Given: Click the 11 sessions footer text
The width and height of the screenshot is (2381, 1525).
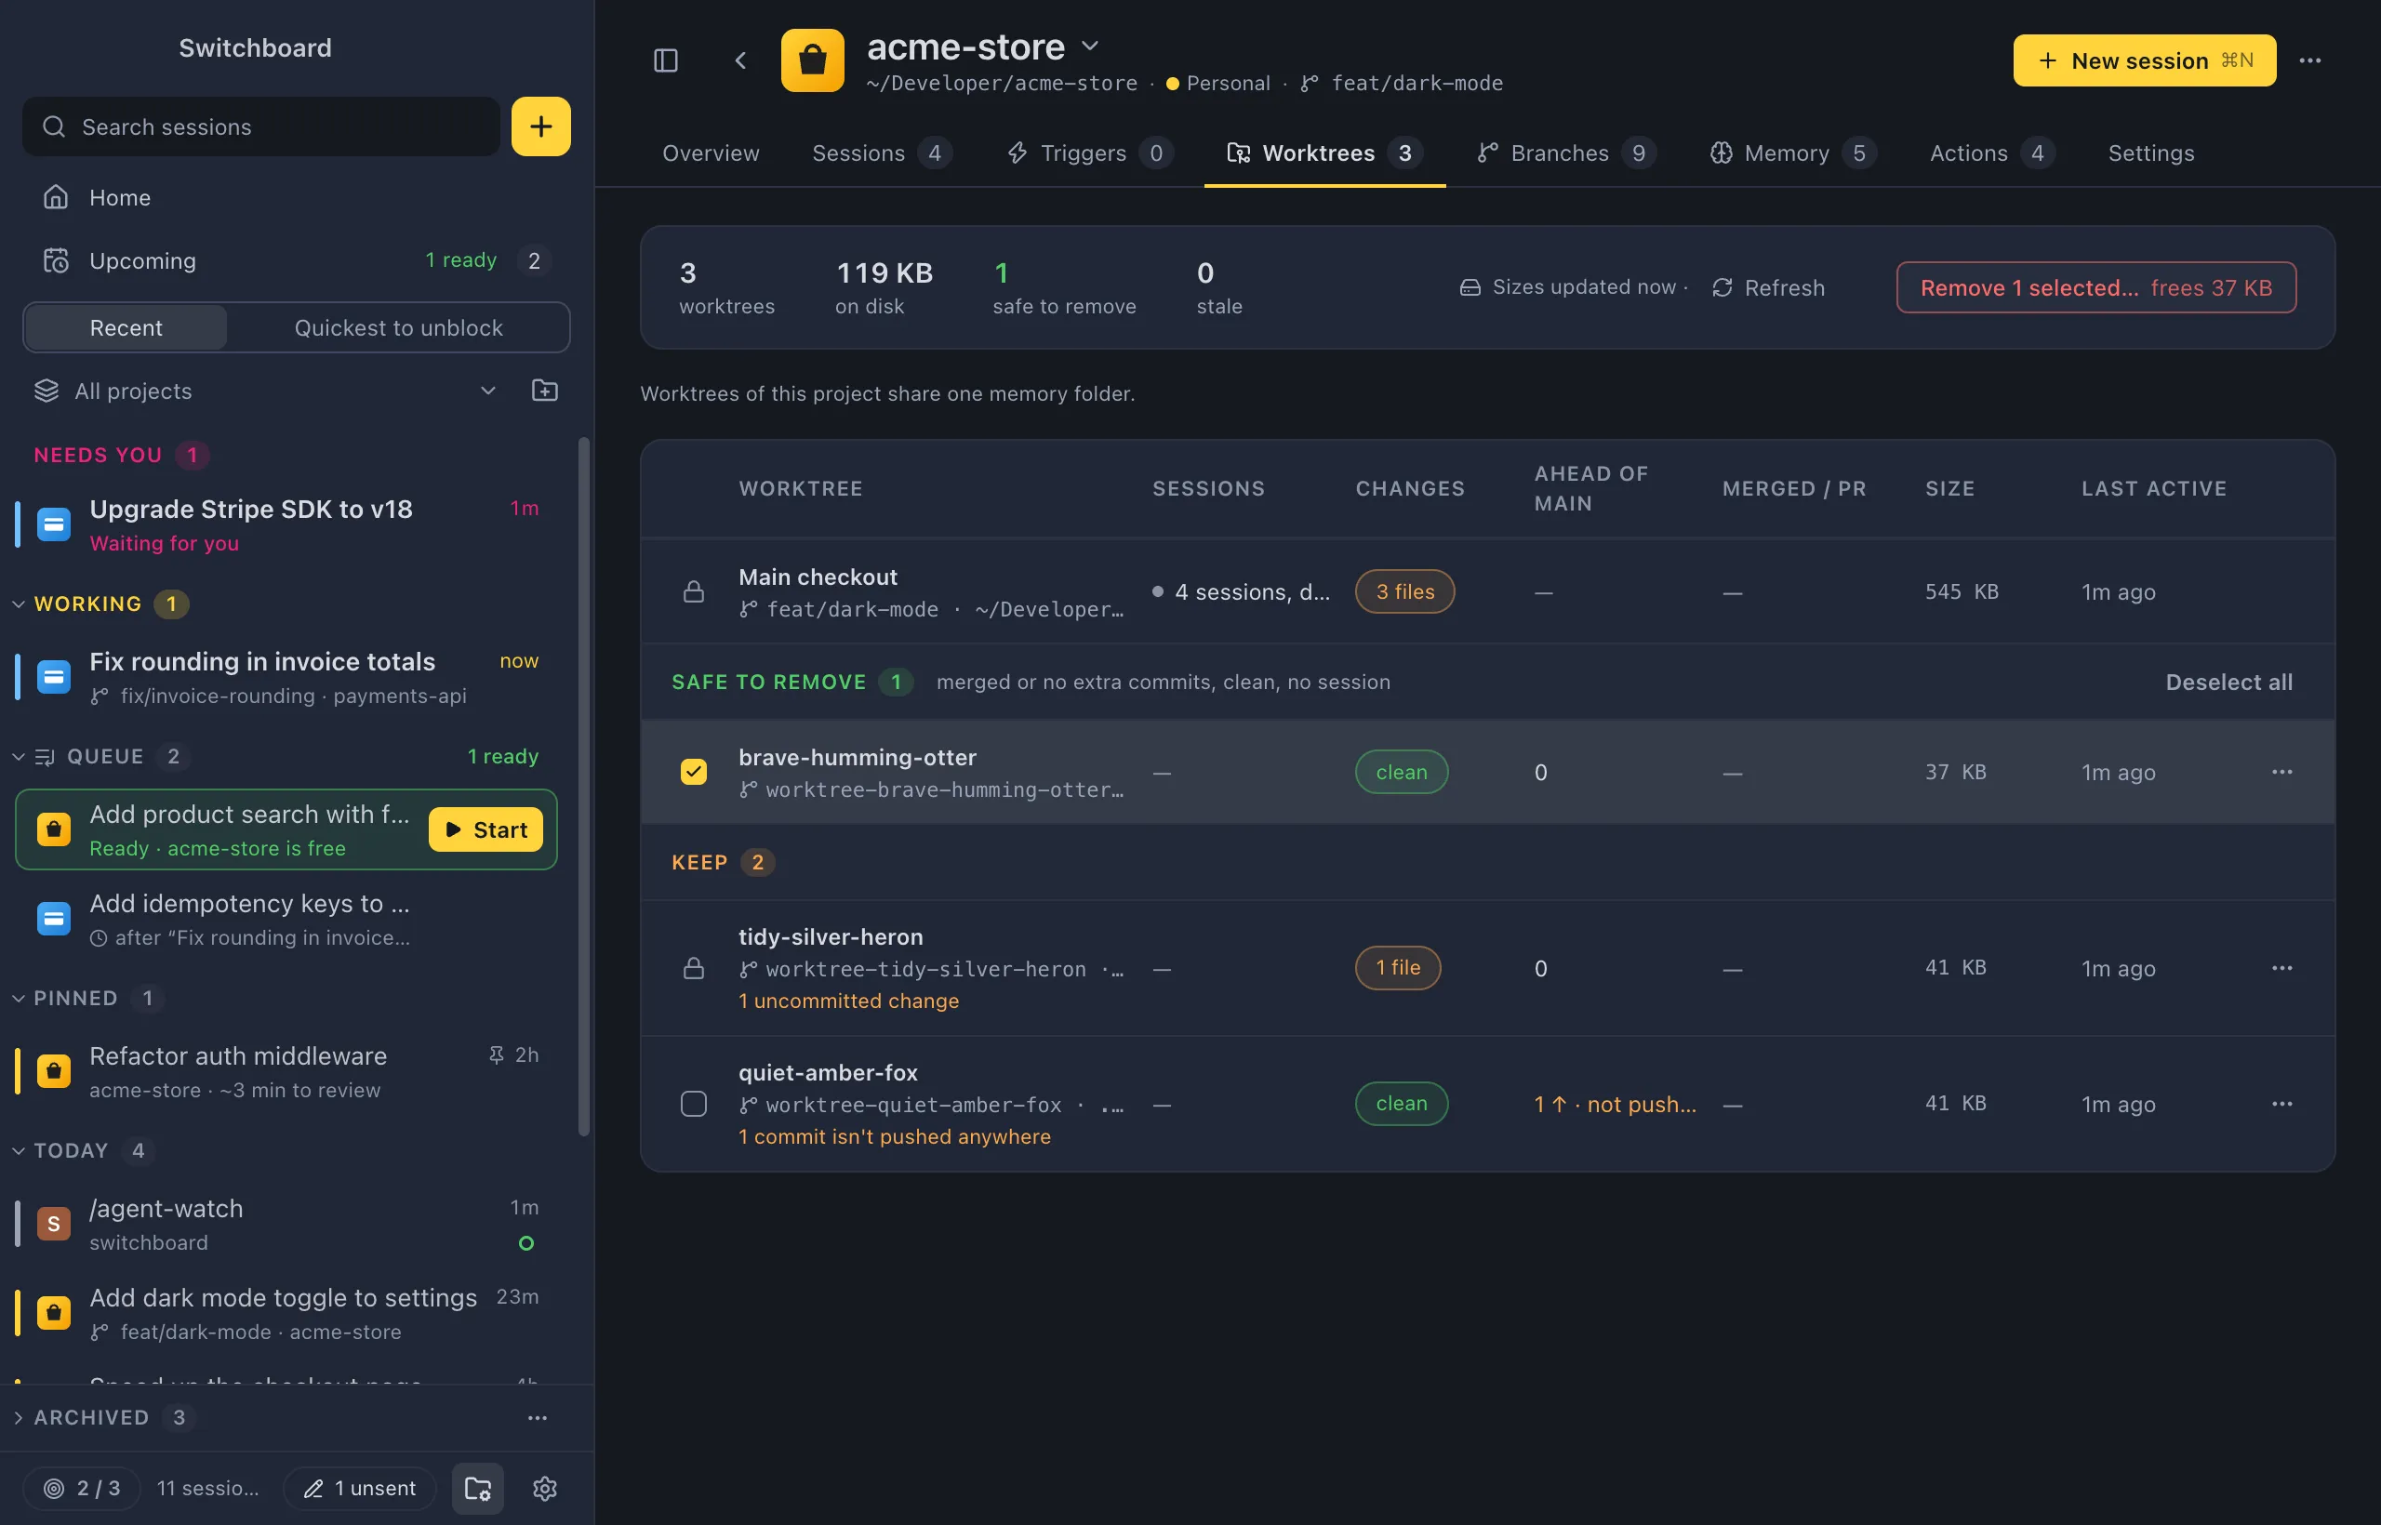Looking at the screenshot, I should (207, 1488).
